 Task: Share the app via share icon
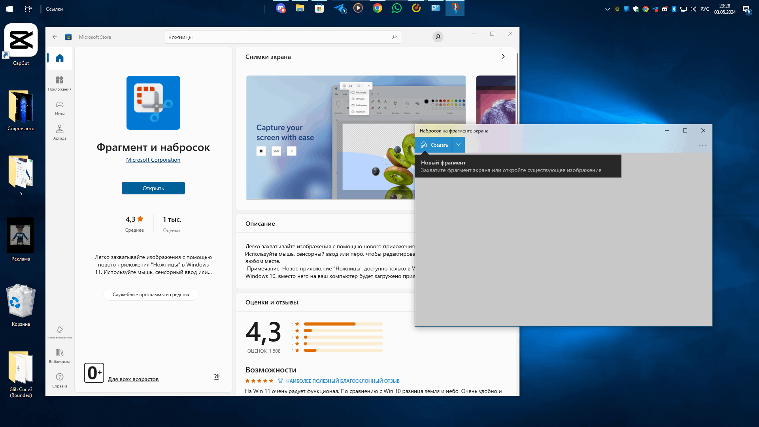pyautogui.click(x=217, y=377)
